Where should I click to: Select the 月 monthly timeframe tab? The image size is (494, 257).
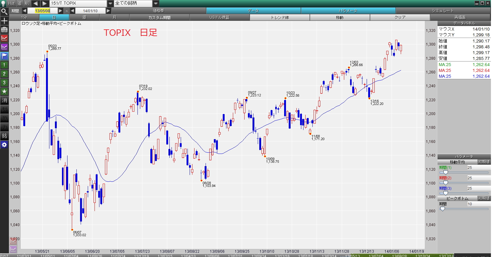click(114, 17)
